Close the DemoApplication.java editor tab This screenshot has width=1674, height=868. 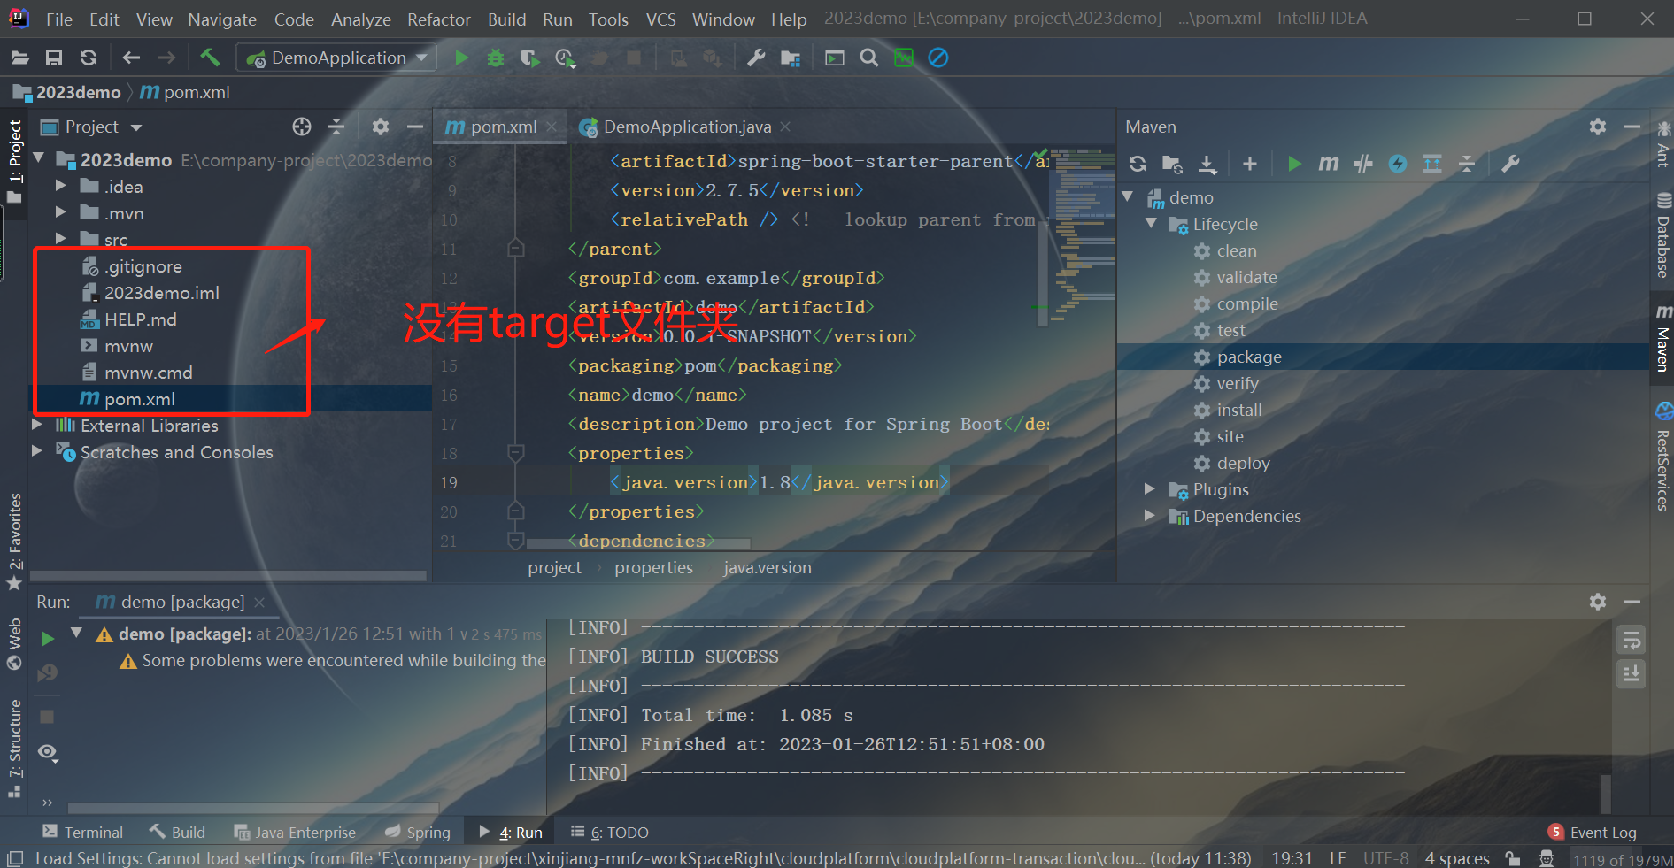pyautogui.click(x=785, y=127)
